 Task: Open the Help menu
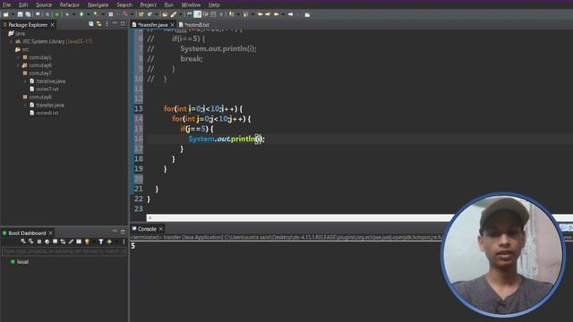214,4
